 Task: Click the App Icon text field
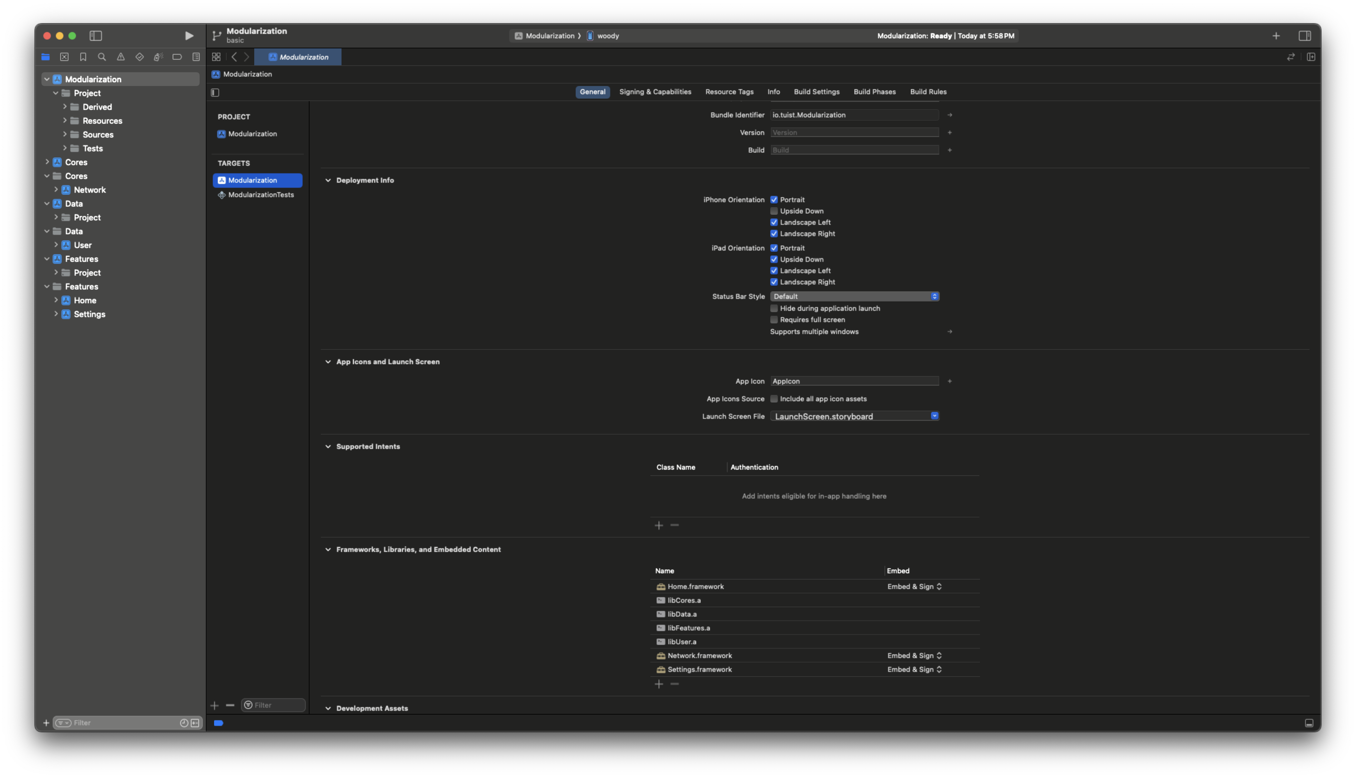(x=854, y=381)
